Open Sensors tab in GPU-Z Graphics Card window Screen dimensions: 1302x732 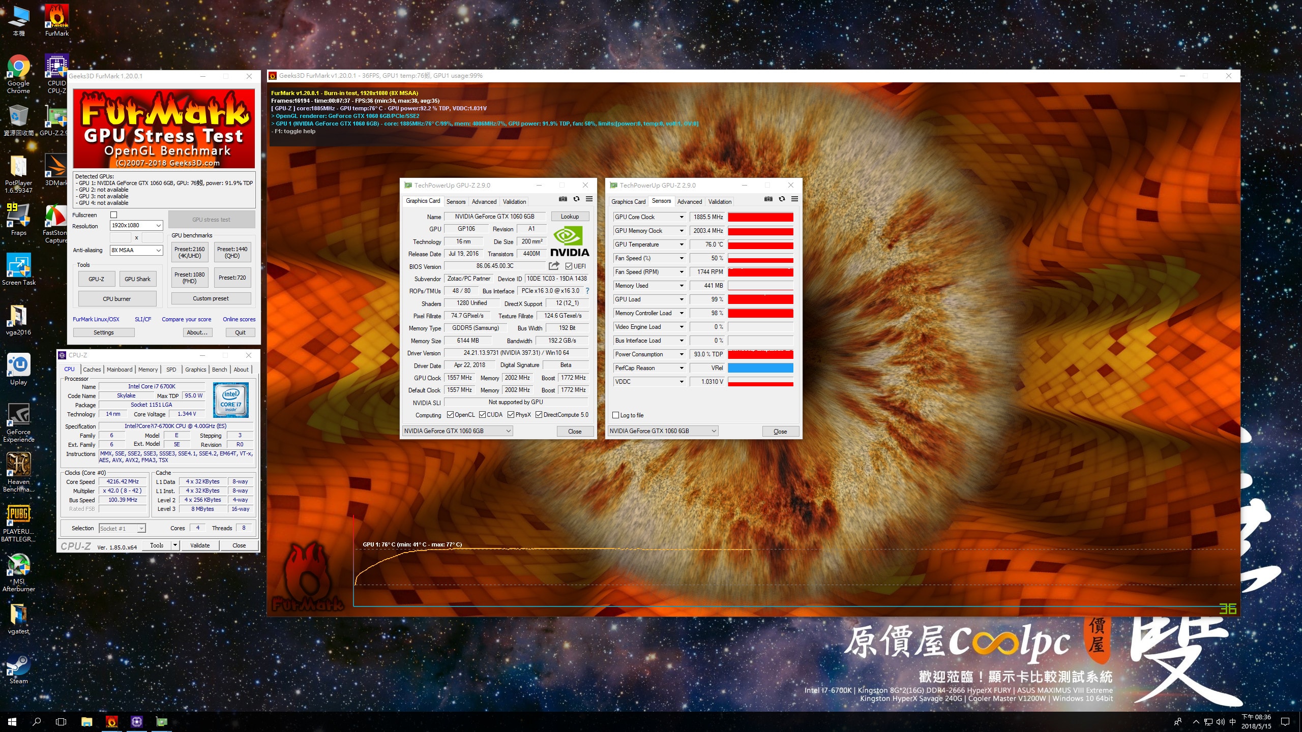click(456, 202)
